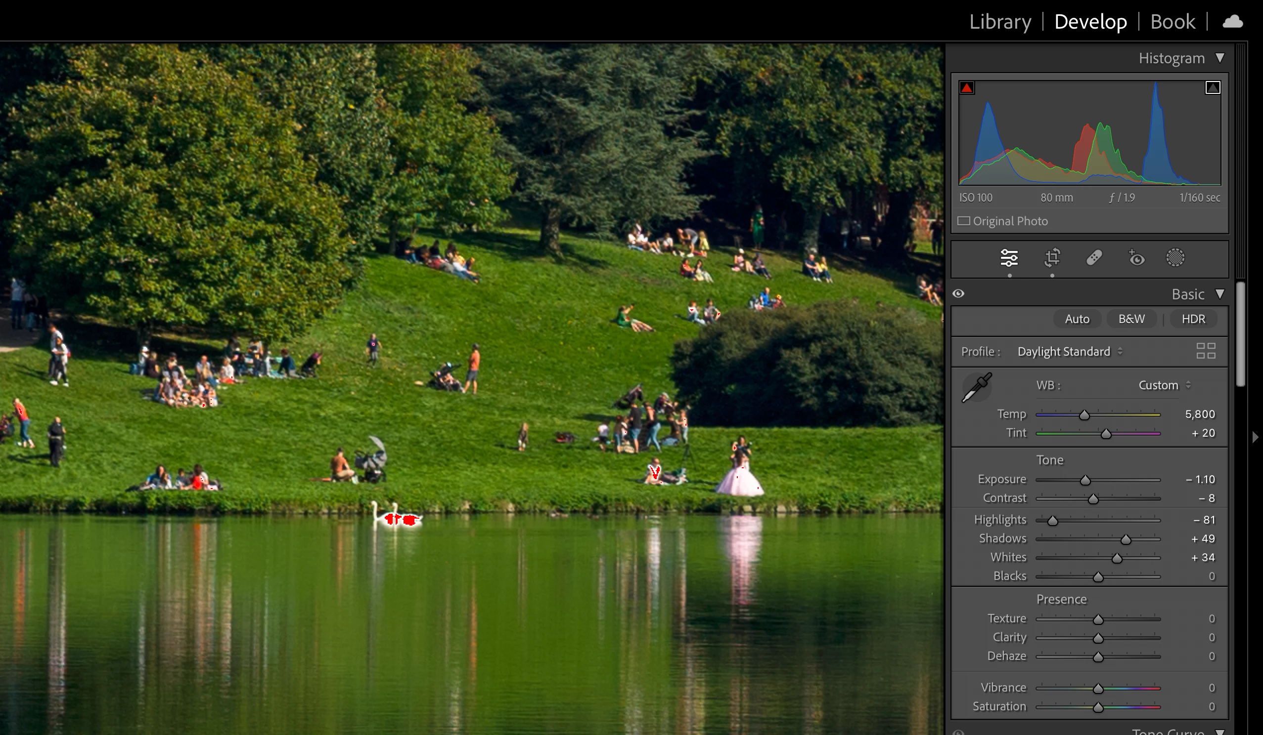
Task: Open the Masking circle tool
Action: (1175, 258)
